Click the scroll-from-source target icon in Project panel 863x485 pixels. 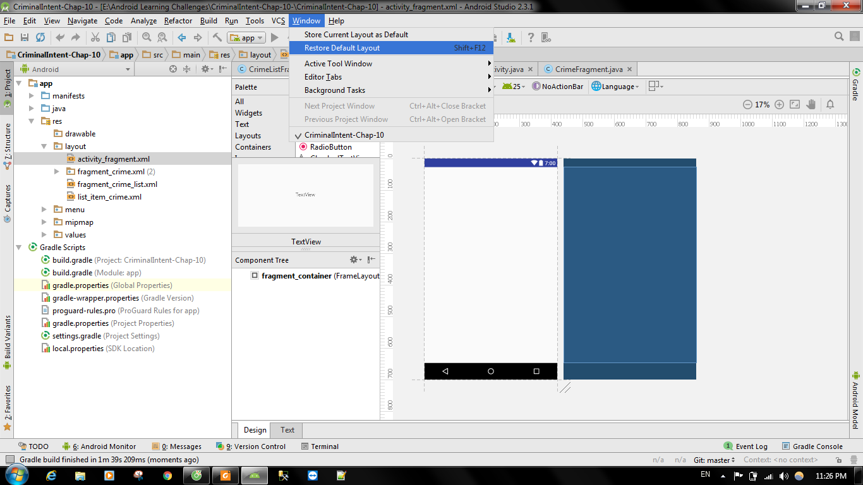coord(173,69)
